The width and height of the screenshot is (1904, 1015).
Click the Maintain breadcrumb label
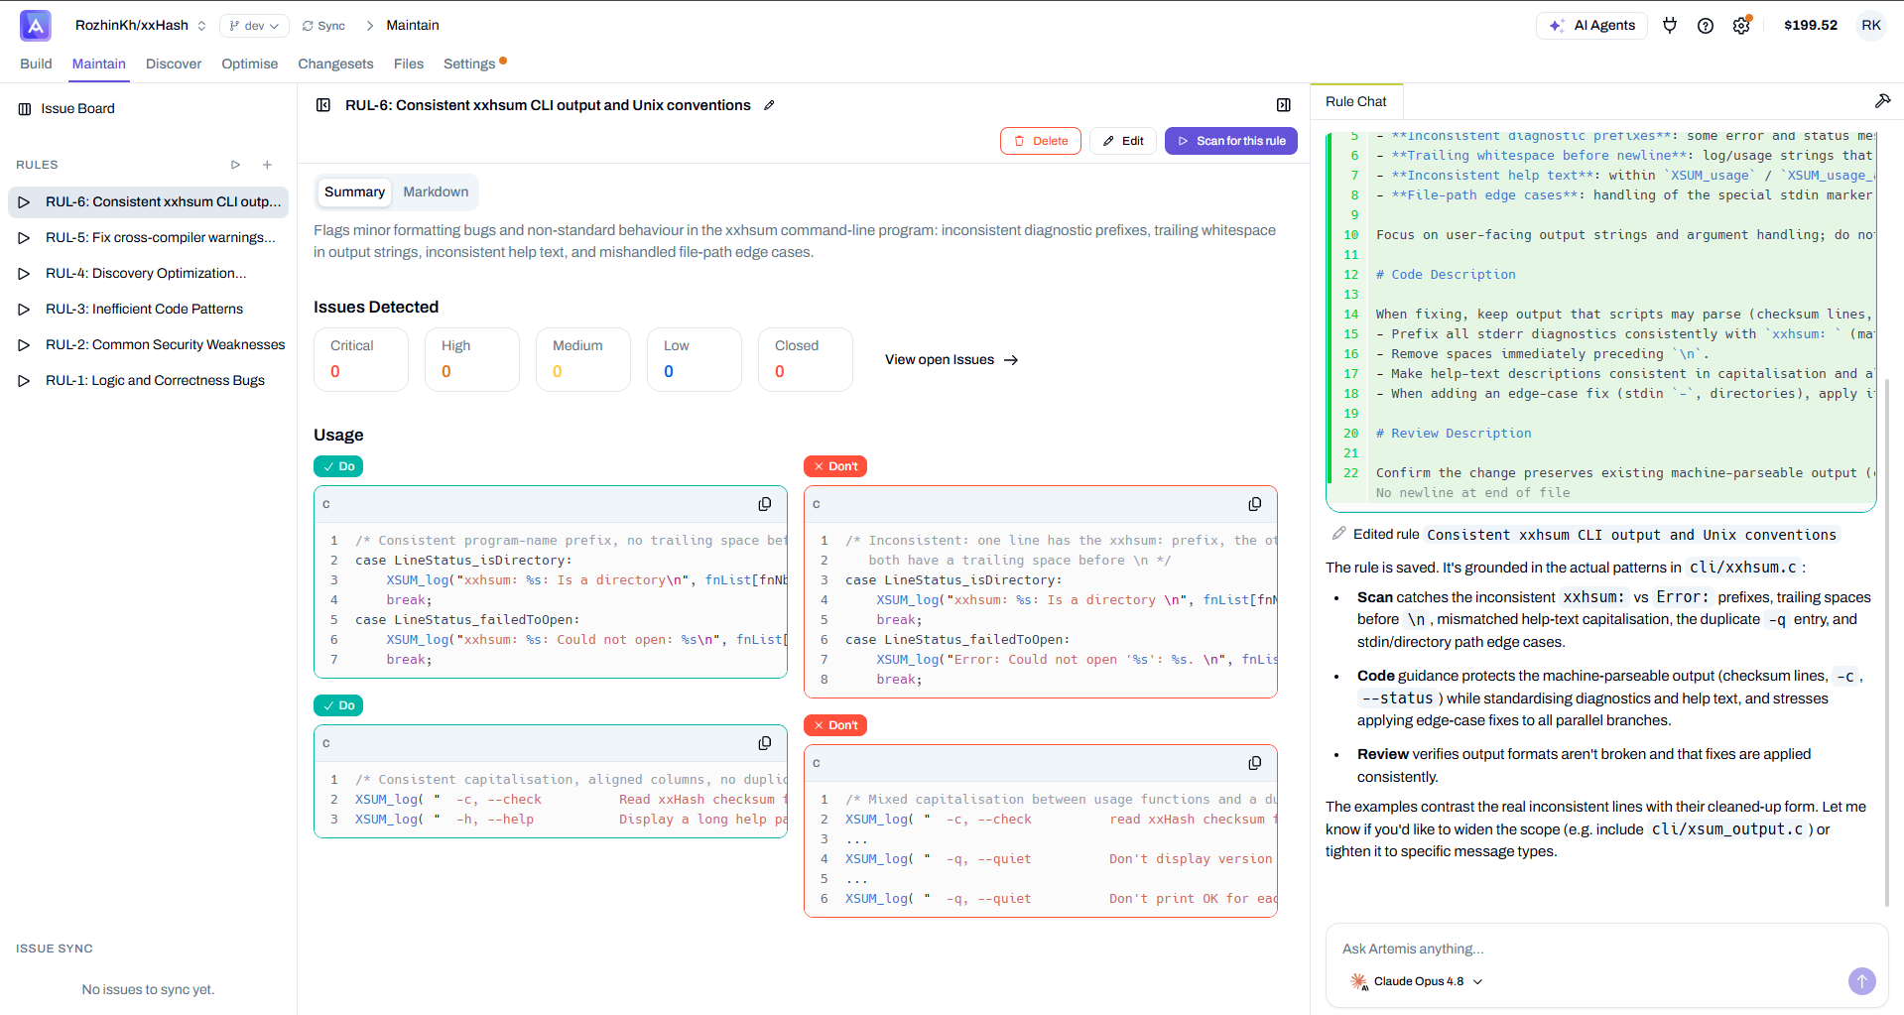point(413,26)
